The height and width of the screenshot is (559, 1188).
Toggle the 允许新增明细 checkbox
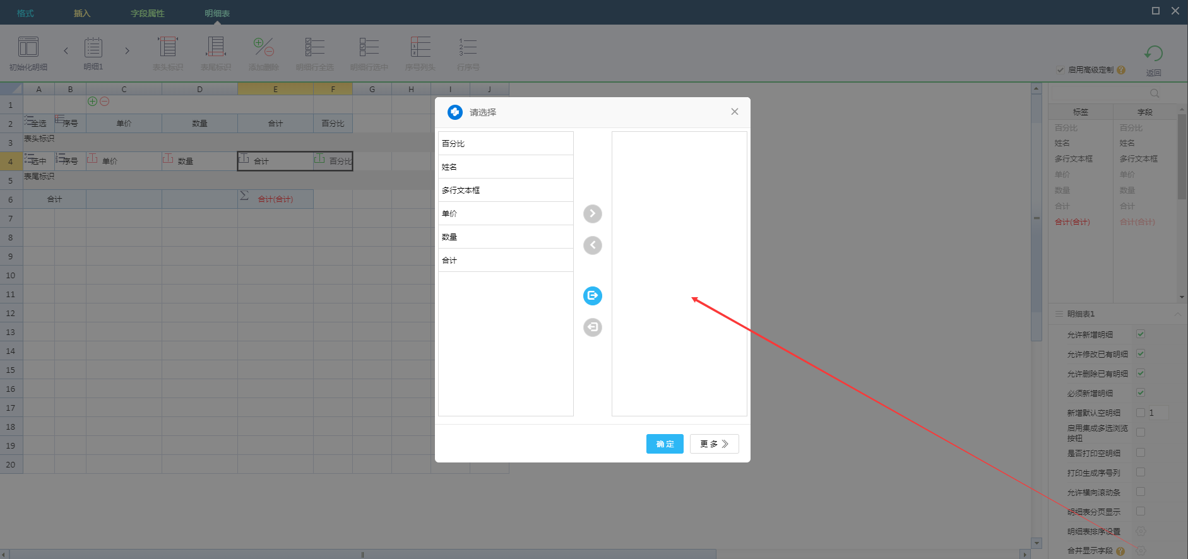tap(1141, 334)
